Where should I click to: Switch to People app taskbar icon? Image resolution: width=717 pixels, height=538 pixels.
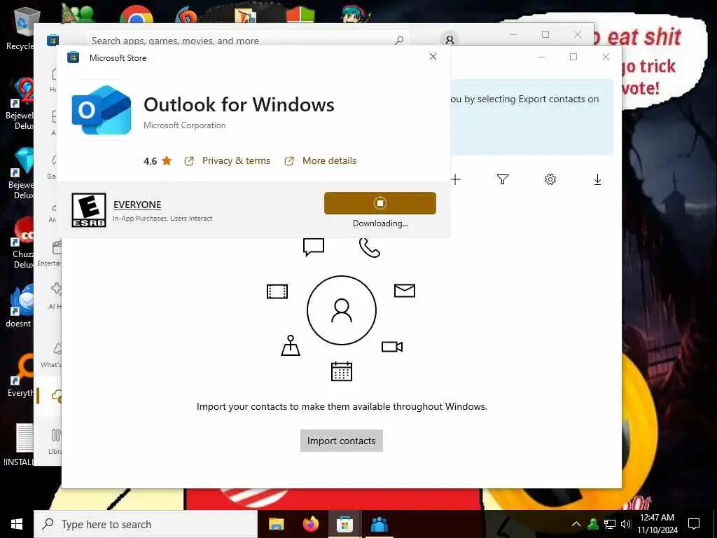pos(379,524)
